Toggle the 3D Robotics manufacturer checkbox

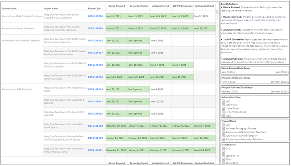223,163
